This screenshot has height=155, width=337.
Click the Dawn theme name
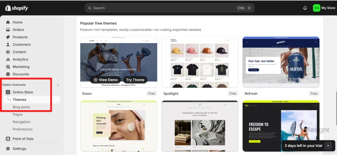87,94
